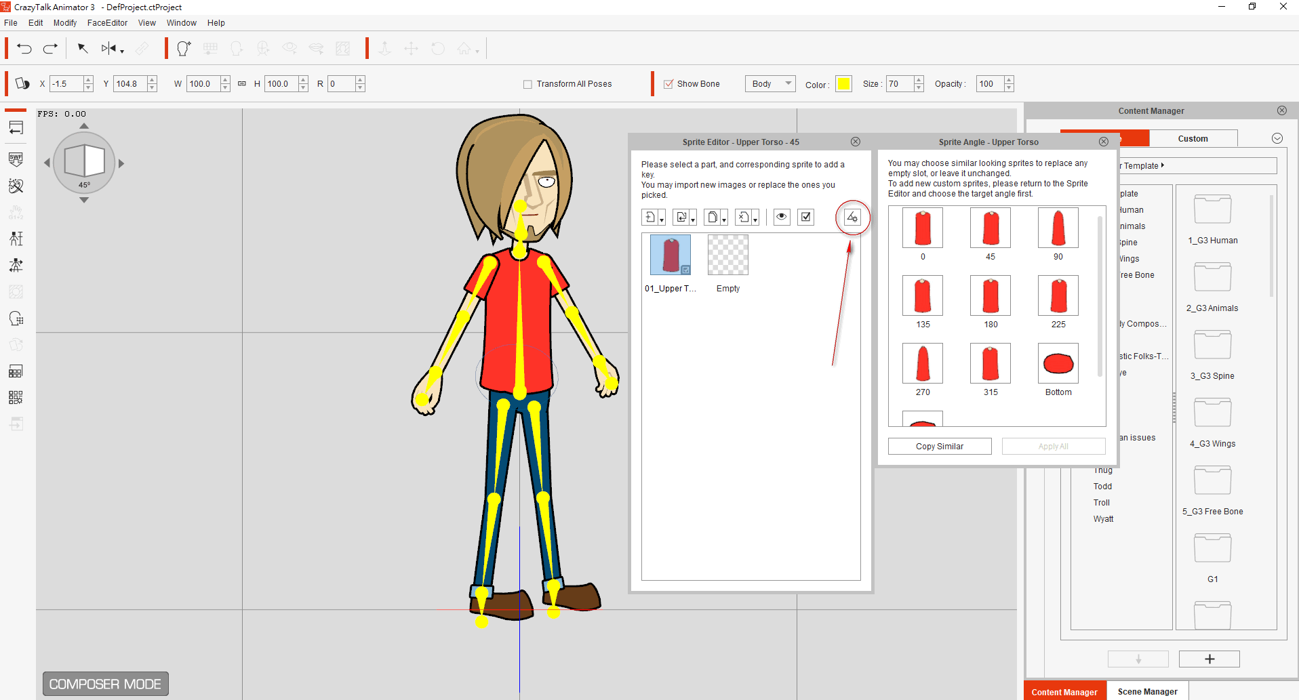The width and height of the screenshot is (1299, 700).
Task: Open the 4_G3 Wings folder
Action: [x=1213, y=413]
